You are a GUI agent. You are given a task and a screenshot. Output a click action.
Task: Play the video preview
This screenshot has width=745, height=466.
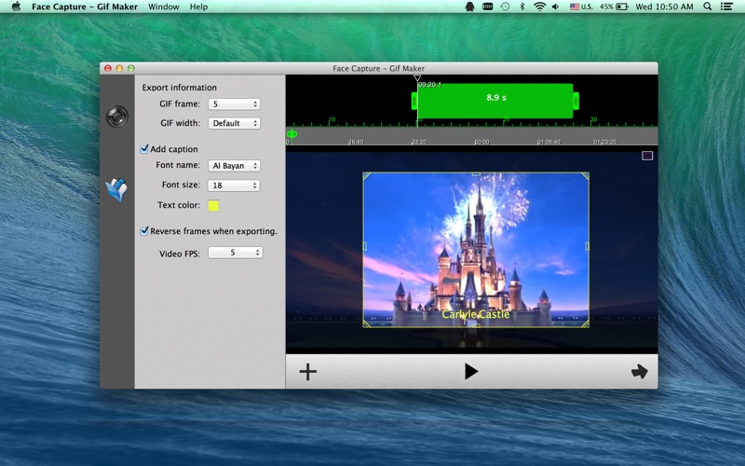[471, 371]
